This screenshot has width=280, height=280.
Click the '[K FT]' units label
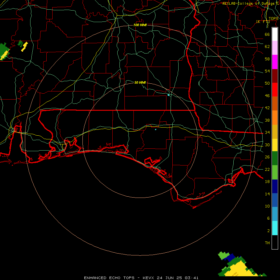(x=263, y=22)
